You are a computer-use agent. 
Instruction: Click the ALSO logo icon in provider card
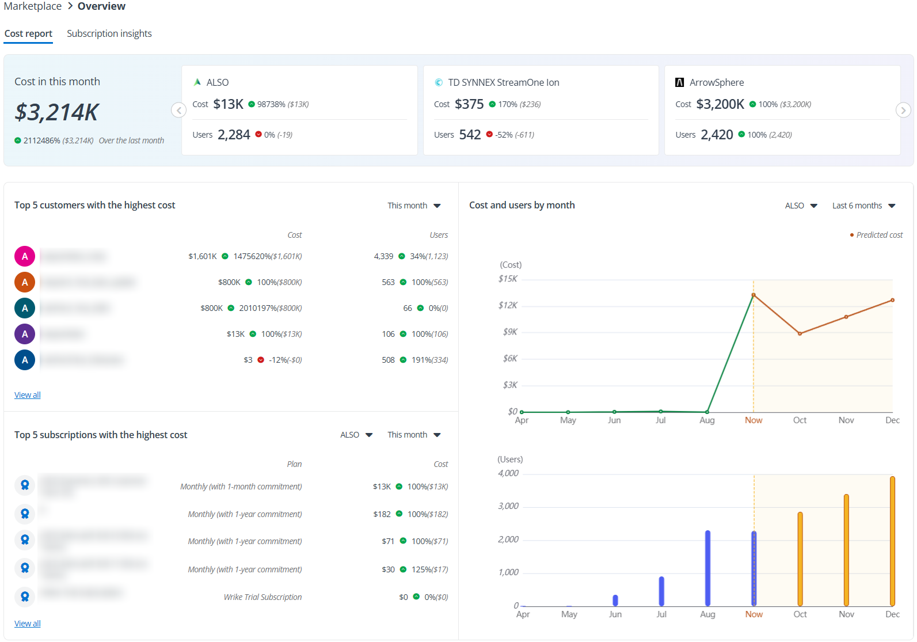[197, 82]
